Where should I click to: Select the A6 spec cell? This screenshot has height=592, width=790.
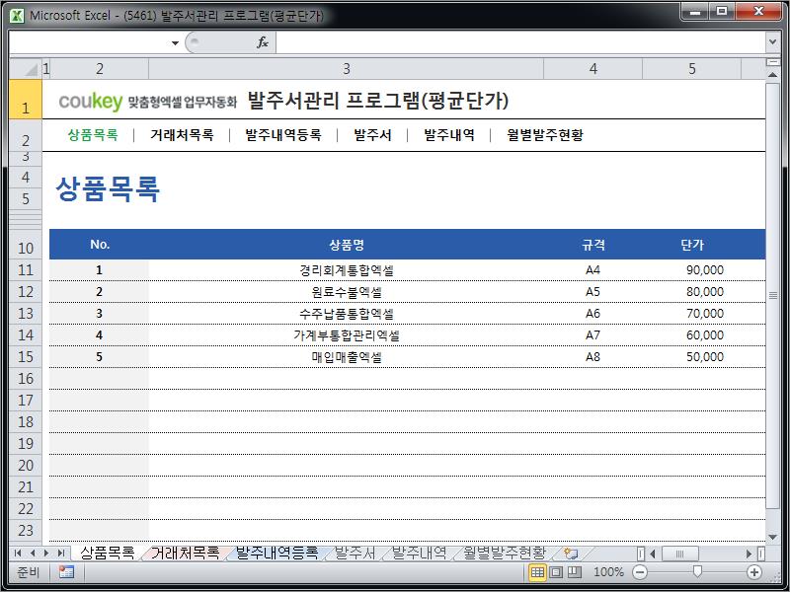tap(593, 314)
